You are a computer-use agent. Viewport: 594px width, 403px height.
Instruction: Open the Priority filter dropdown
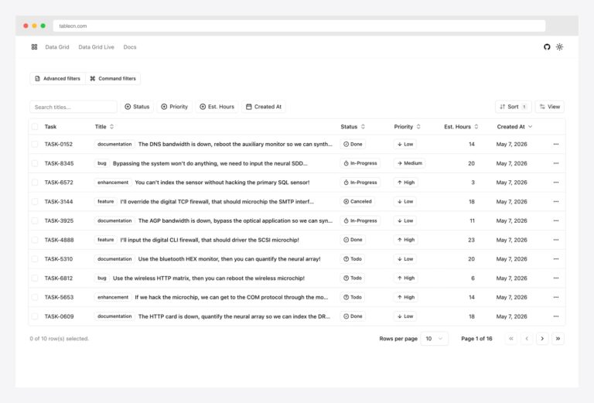(175, 107)
